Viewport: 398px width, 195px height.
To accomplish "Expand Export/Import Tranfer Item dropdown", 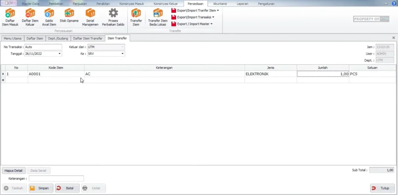I will tap(195, 11).
